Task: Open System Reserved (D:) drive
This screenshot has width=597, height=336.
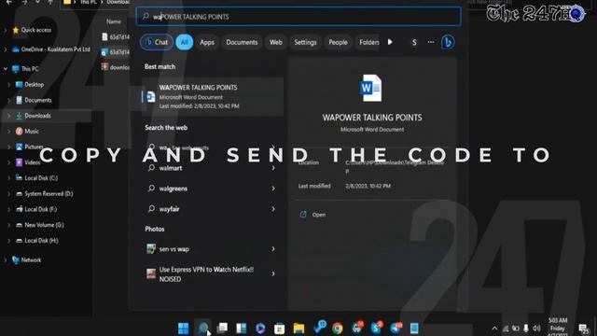Action: point(49,194)
